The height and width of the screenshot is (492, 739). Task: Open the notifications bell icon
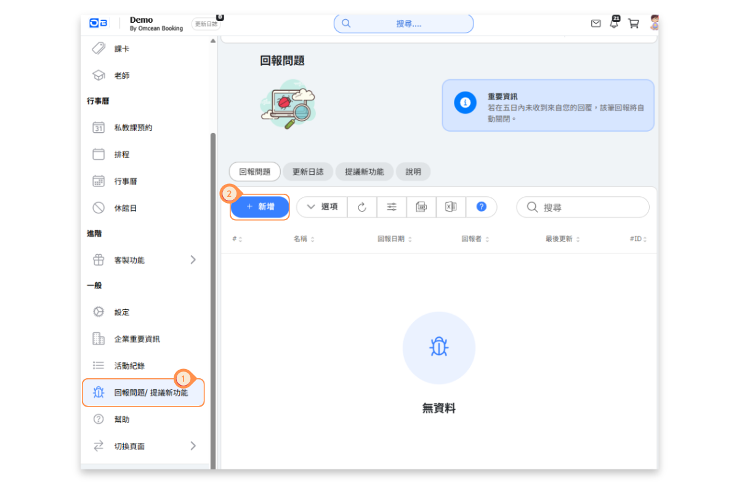coord(614,23)
